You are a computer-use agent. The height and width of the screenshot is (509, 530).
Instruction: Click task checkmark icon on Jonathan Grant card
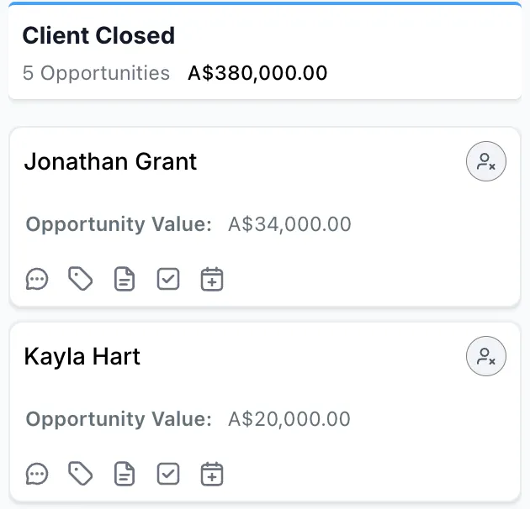[168, 279]
